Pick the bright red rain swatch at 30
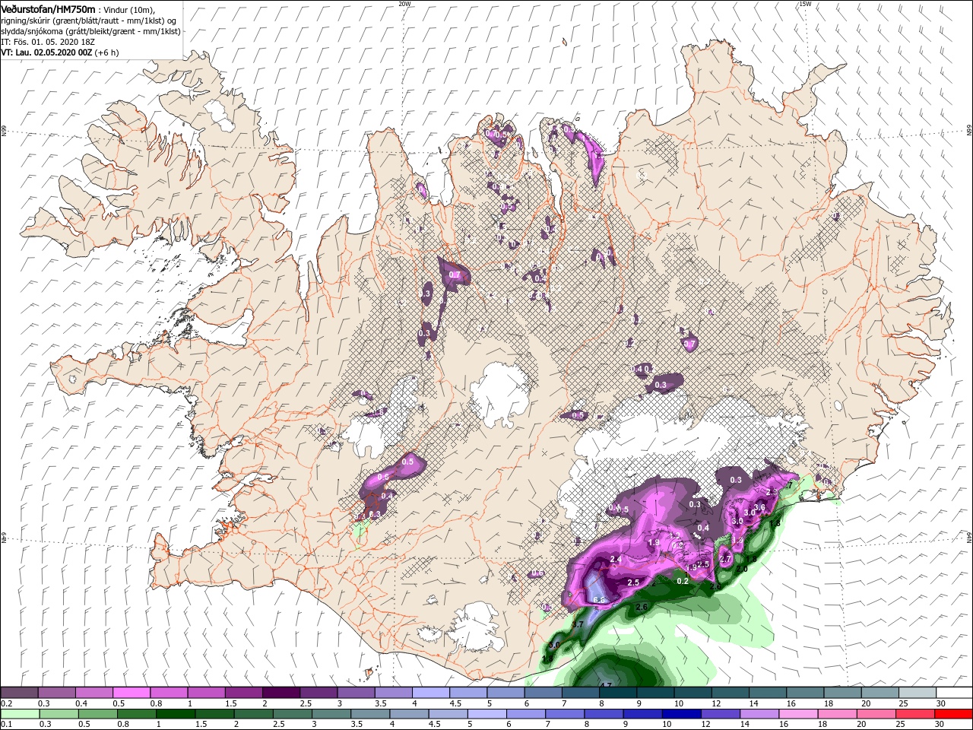 (952, 714)
